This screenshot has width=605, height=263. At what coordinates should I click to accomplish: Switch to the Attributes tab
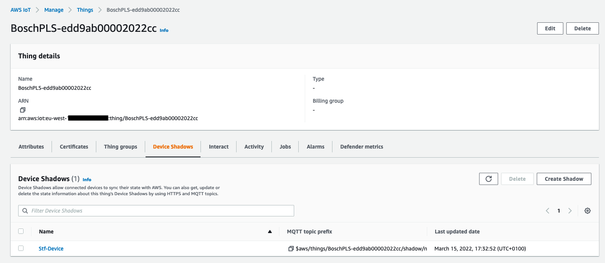click(x=31, y=147)
